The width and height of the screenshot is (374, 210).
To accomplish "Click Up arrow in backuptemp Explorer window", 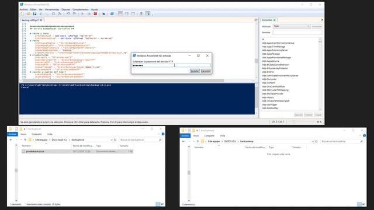I will point(198,141).
